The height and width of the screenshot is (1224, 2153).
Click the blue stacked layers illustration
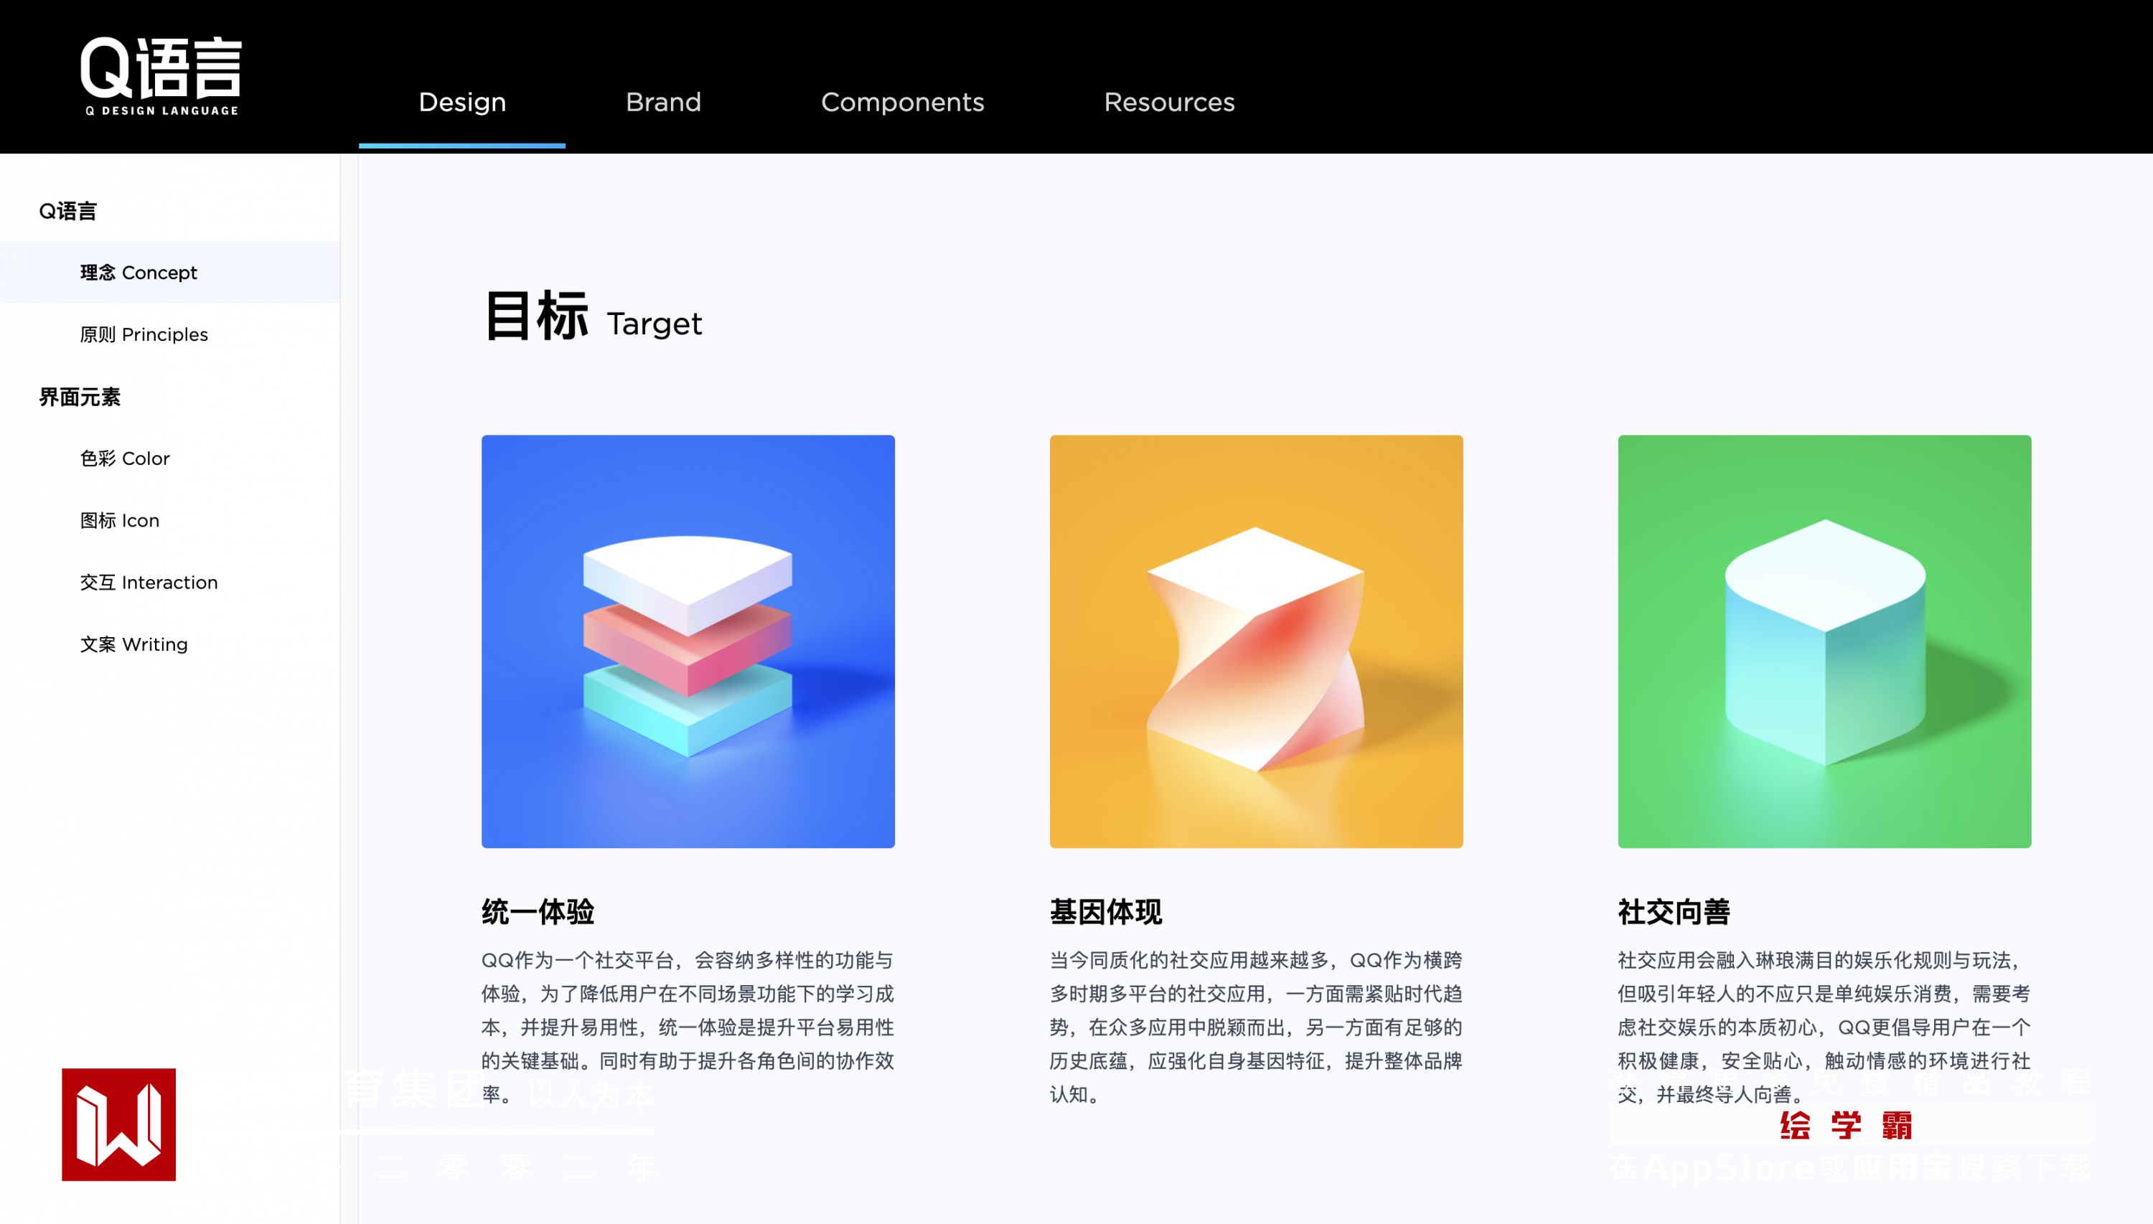pos(688,641)
